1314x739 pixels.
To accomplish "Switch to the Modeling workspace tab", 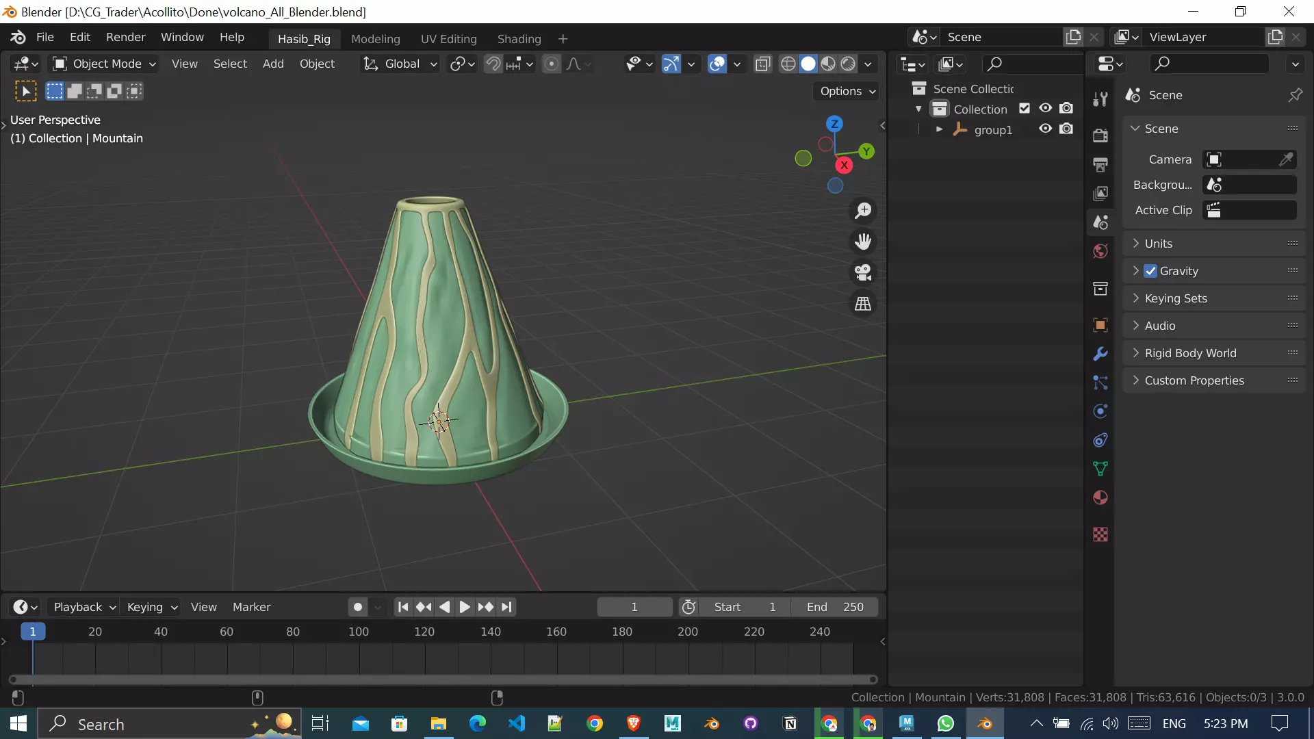I will [375, 39].
